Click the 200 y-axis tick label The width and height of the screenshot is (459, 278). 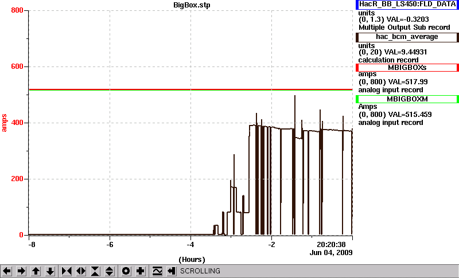[17, 179]
